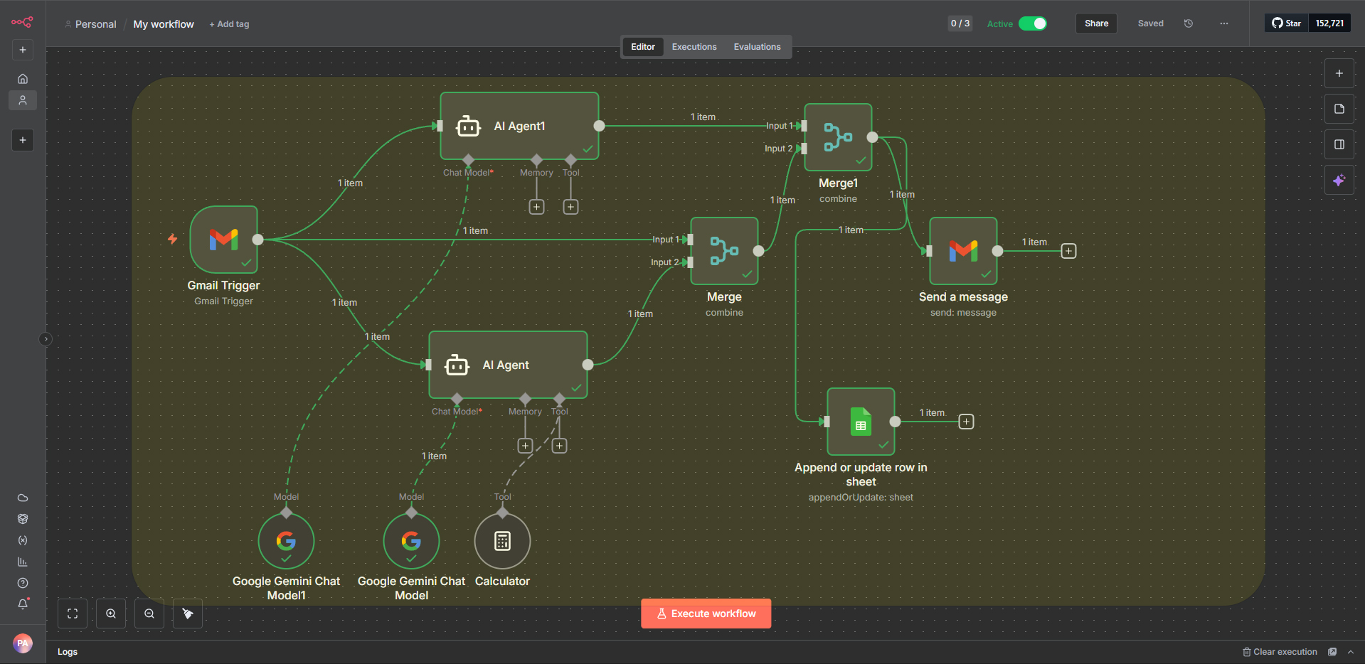Expand the left navigation sidebar chevron
The image size is (1365, 664).
coord(46,339)
